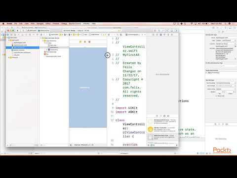The image size is (237, 178).
Task: Open the File menu
Action: (15, 24)
